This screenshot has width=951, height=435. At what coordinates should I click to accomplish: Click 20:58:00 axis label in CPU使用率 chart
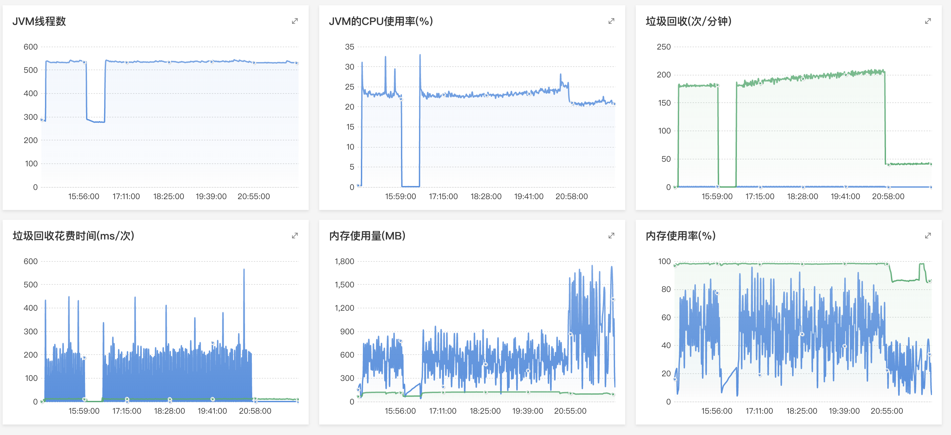571,196
